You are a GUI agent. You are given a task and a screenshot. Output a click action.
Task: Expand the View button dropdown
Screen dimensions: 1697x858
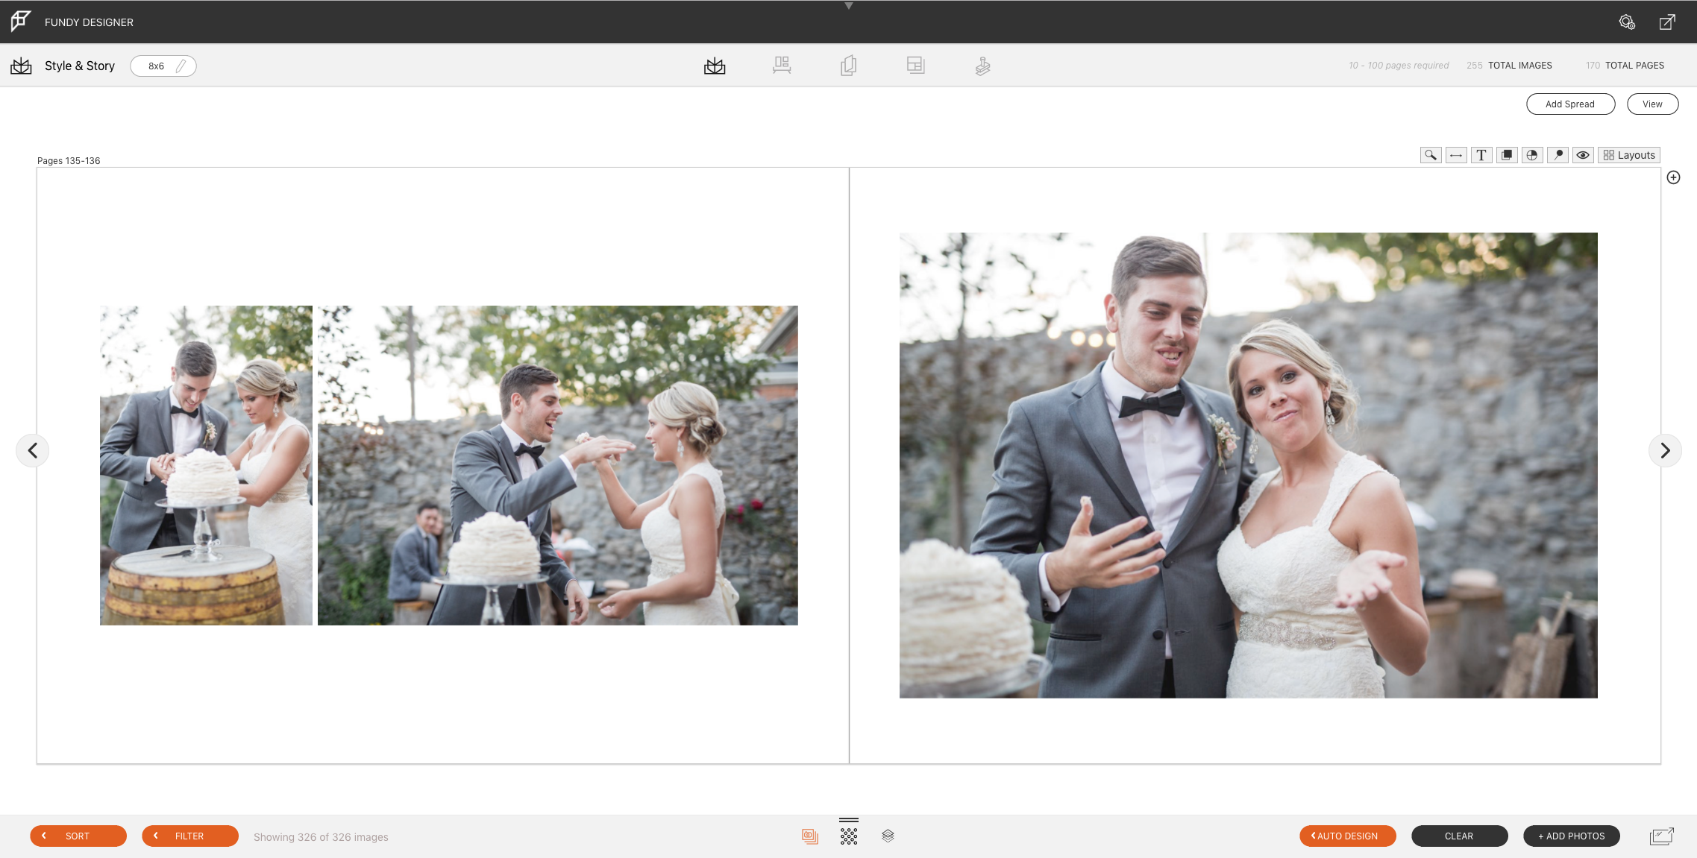pyautogui.click(x=1652, y=103)
